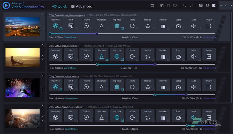Click From 'Current frame' link for fireworks.mov
233x134 pixels.
tap(71, 99)
